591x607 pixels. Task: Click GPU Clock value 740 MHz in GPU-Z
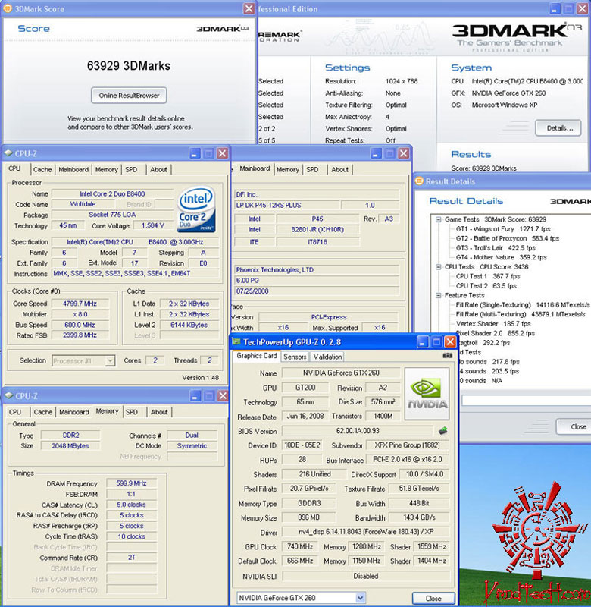point(300,546)
